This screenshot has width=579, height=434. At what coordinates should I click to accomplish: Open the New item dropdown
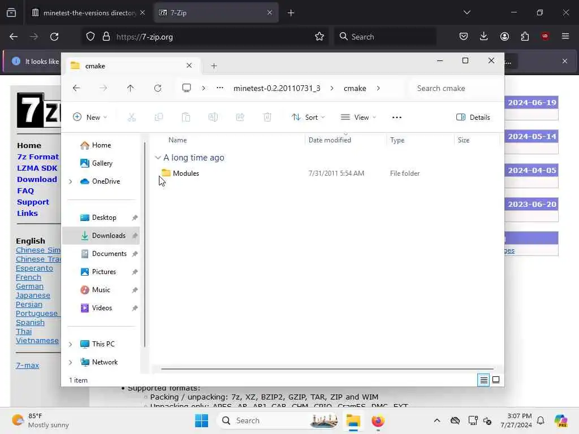pyautogui.click(x=90, y=118)
